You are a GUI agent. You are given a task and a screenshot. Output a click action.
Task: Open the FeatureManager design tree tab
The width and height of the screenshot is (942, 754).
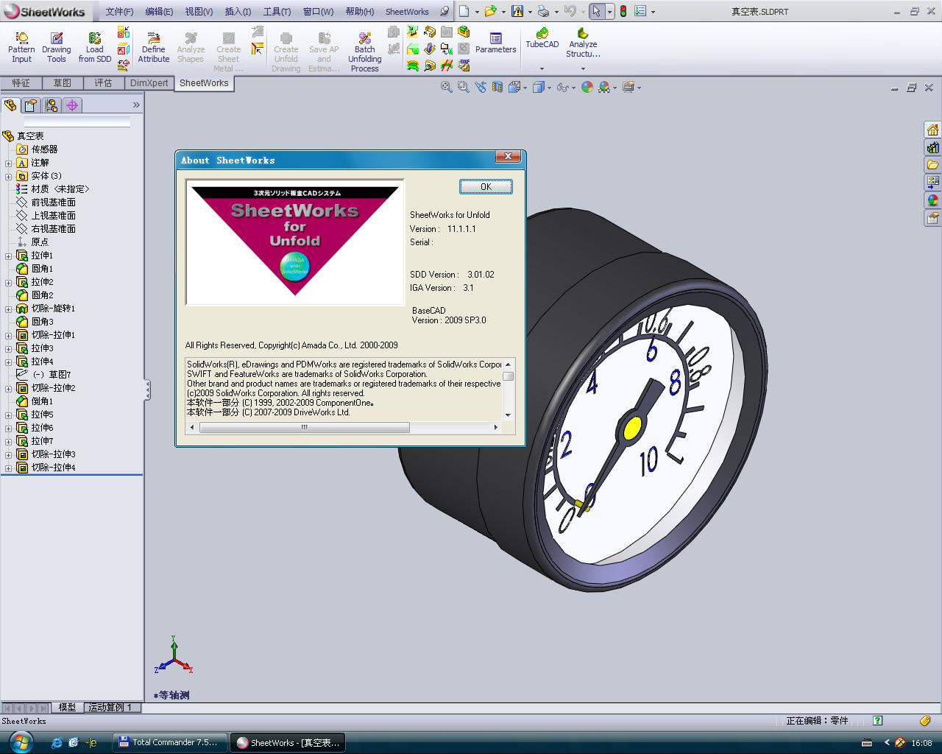coord(10,105)
